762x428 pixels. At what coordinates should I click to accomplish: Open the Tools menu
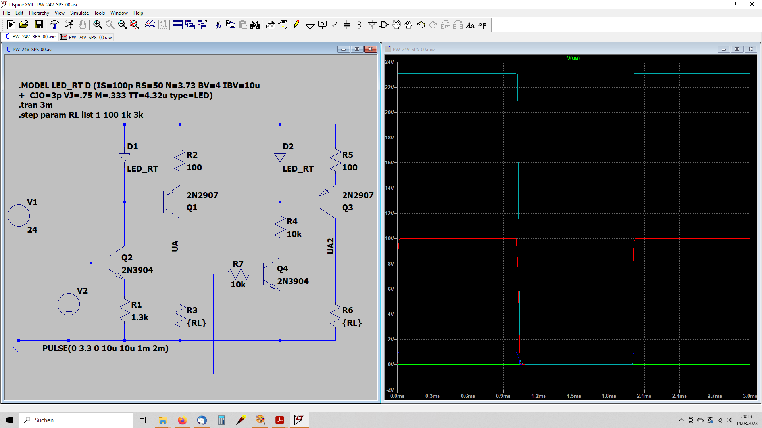click(x=99, y=13)
